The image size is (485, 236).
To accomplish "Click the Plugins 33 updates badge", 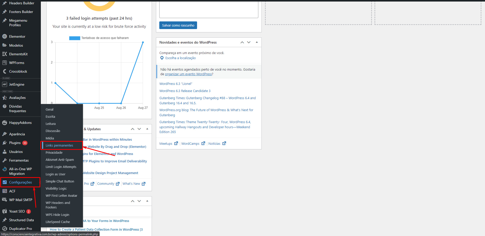I will [x=25, y=143].
